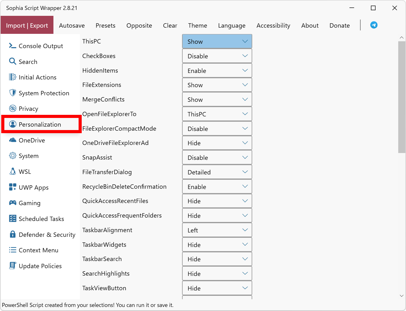Image resolution: width=406 pixels, height=311 pixels.
Task: Click the Import | Export button
Action: point(27,25)
